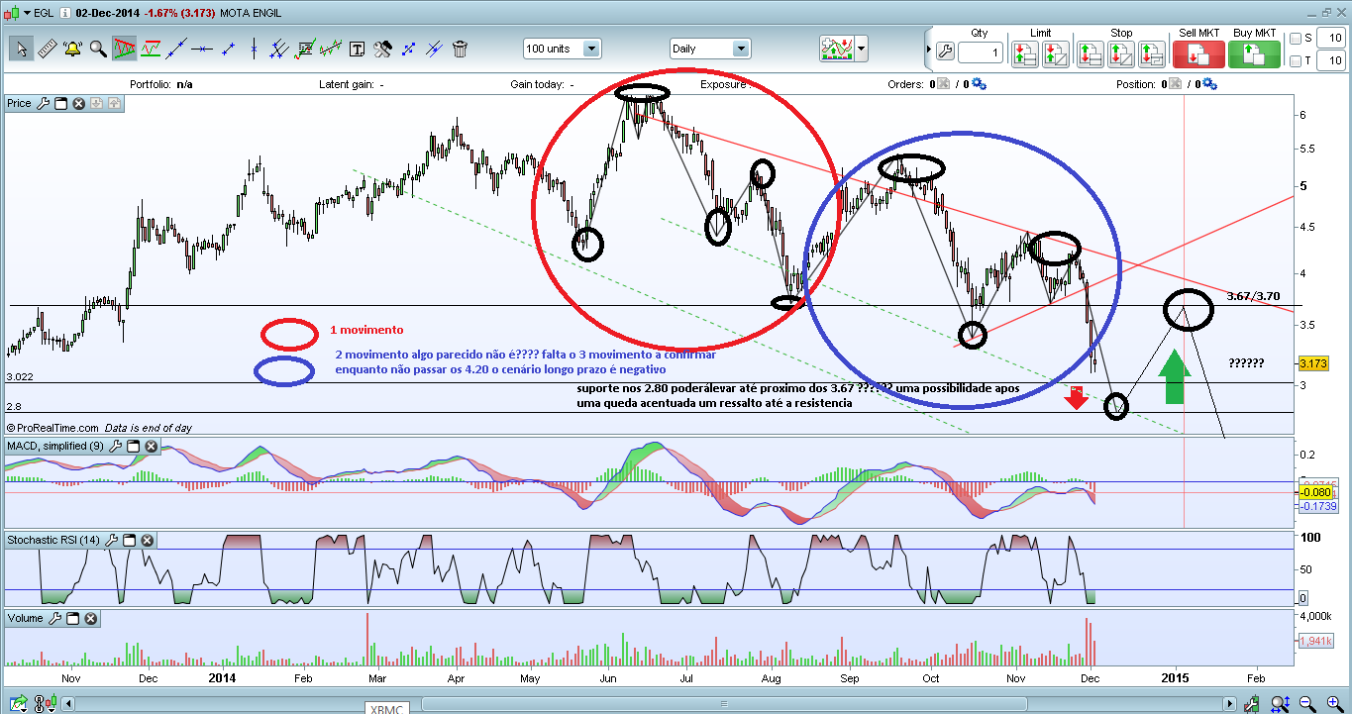1352x714 pixels.
Task: Click the add indicator chart icon
Action: click(837, 48)
